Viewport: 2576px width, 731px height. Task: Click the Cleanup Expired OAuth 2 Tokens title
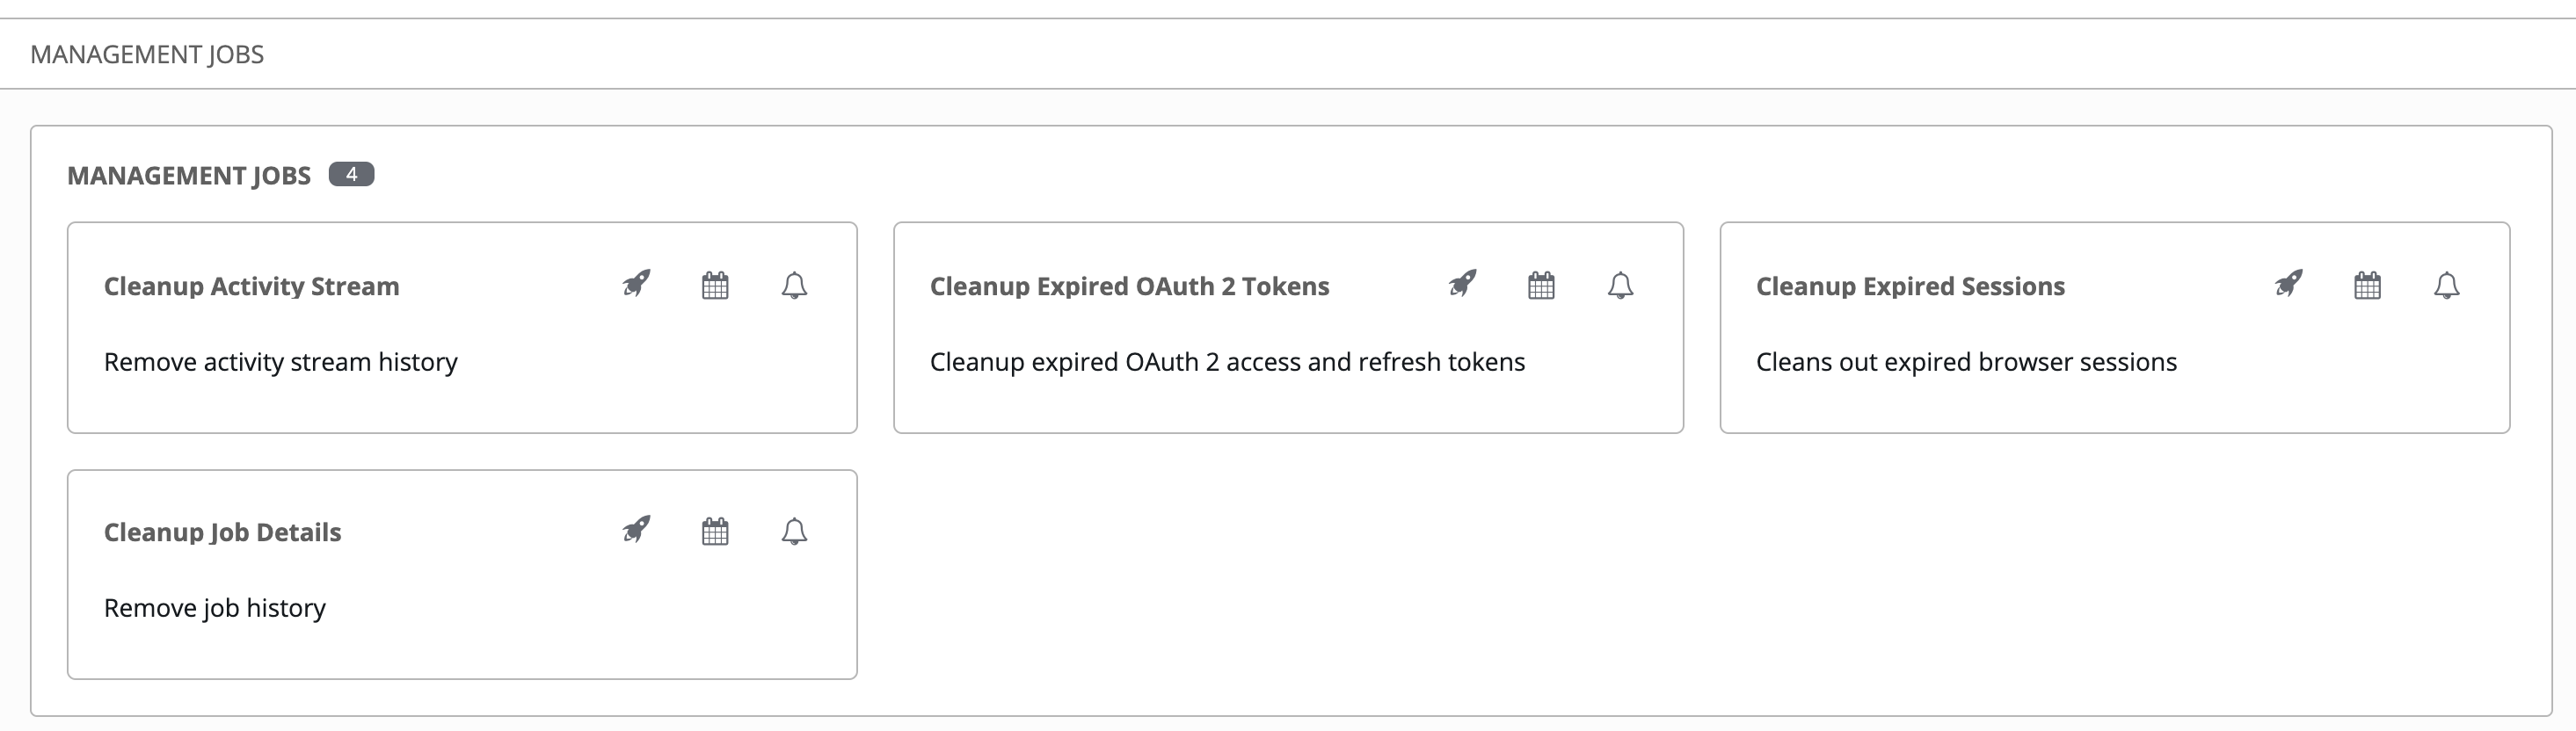[x=1129, y=286]
